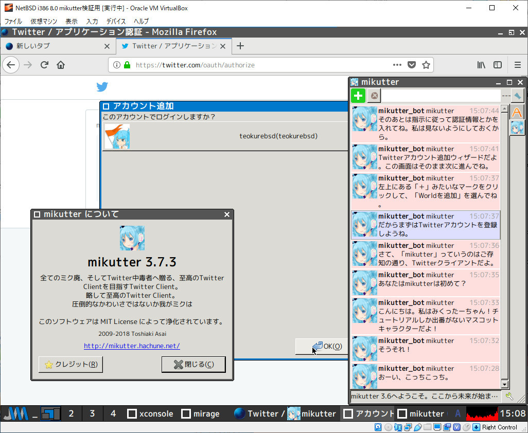This screenshot has height=433, width=528.
Task: Open the Firefox library icon
Action: 481,65
